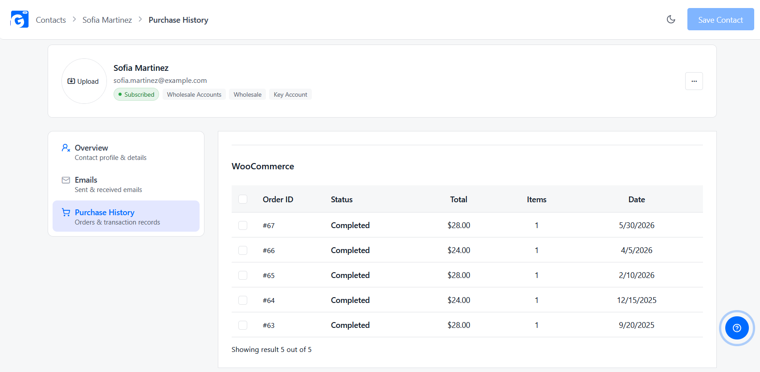The image size is (760, 372).
Task: Upload a contact avatar photo
Action: [x=84, y=81]
